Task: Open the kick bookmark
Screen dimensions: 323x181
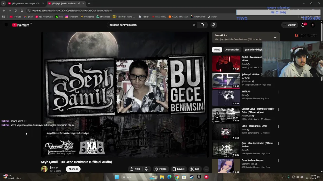Action: pos(59,17)
